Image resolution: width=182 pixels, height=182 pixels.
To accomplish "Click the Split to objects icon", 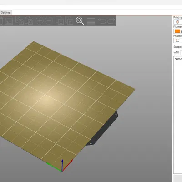I will [x=60, y=20].
